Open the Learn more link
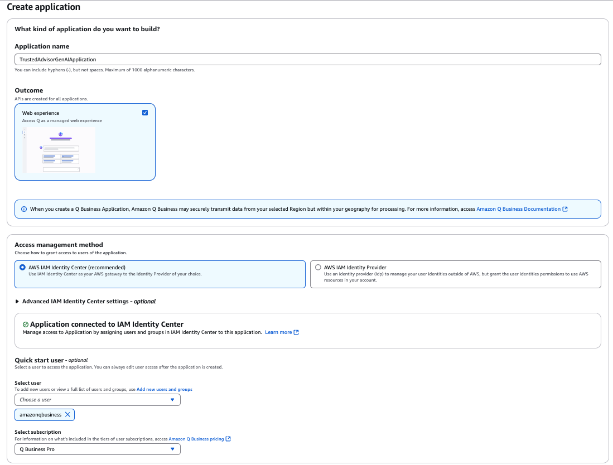The width and height of the screenshot is (613, 465). (x=278, y=332)
